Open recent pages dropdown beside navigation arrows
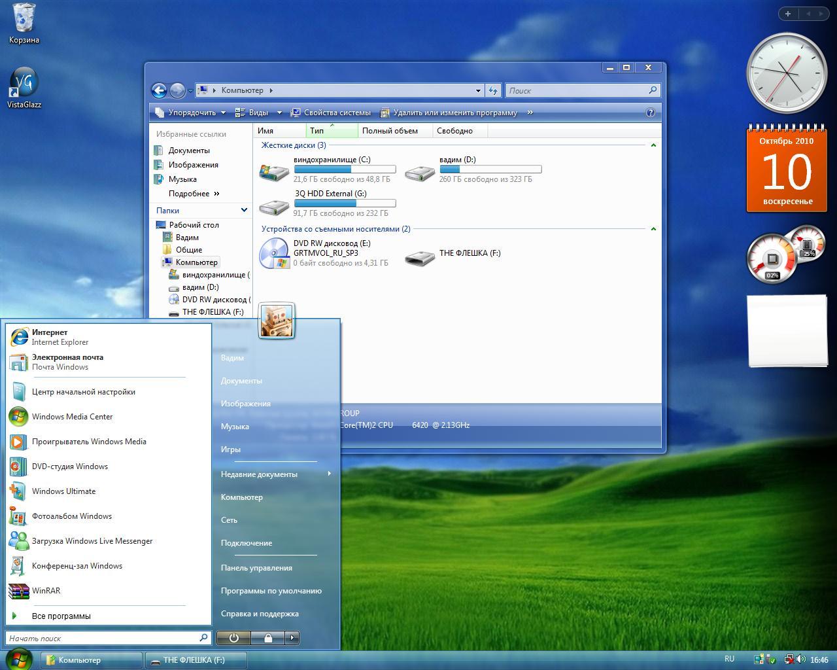This screenshot has height=670, width=837. coord(190,91)
